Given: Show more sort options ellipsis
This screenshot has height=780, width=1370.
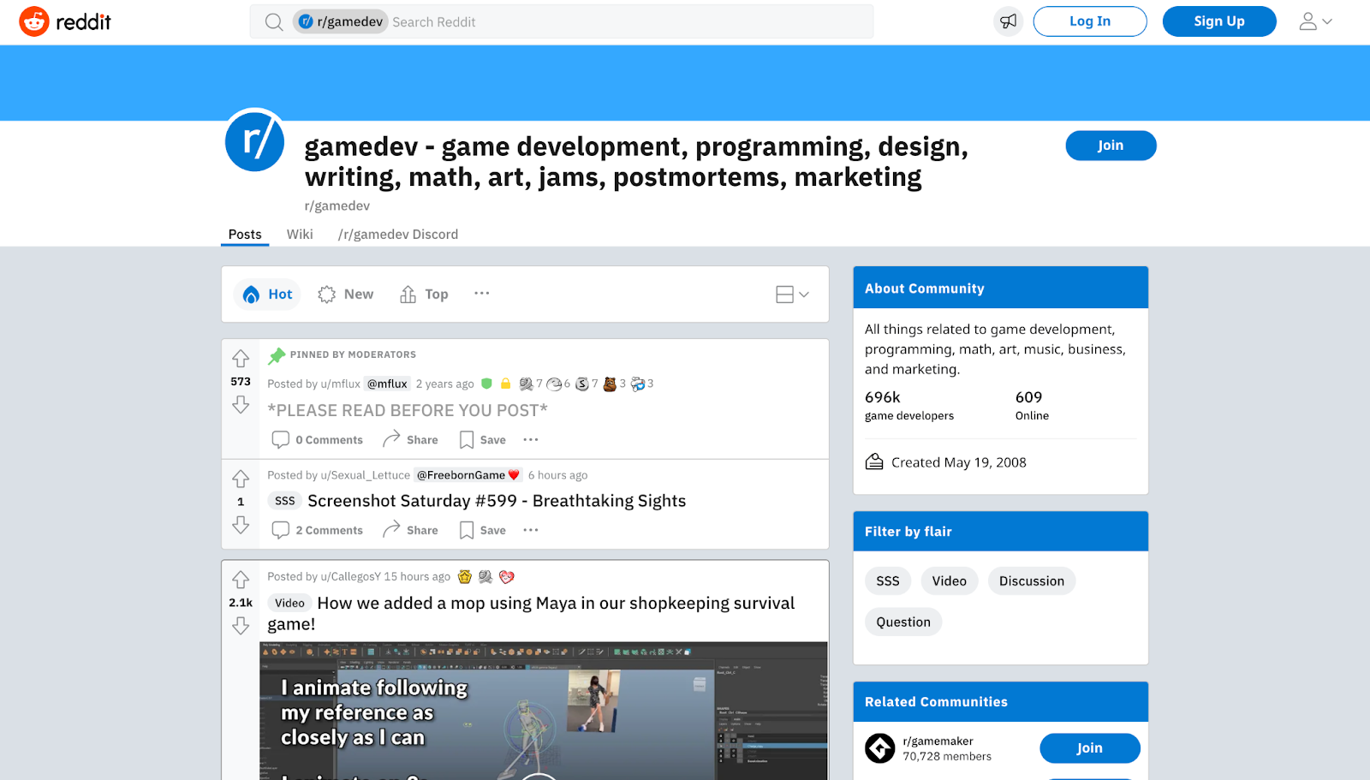Looking at the screenshot, I should 482,294.
